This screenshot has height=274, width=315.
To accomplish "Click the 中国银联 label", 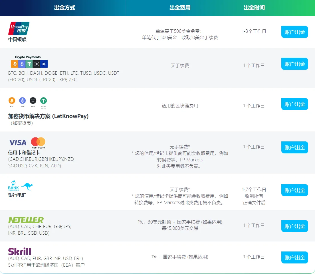I will (x=17, y=39).
